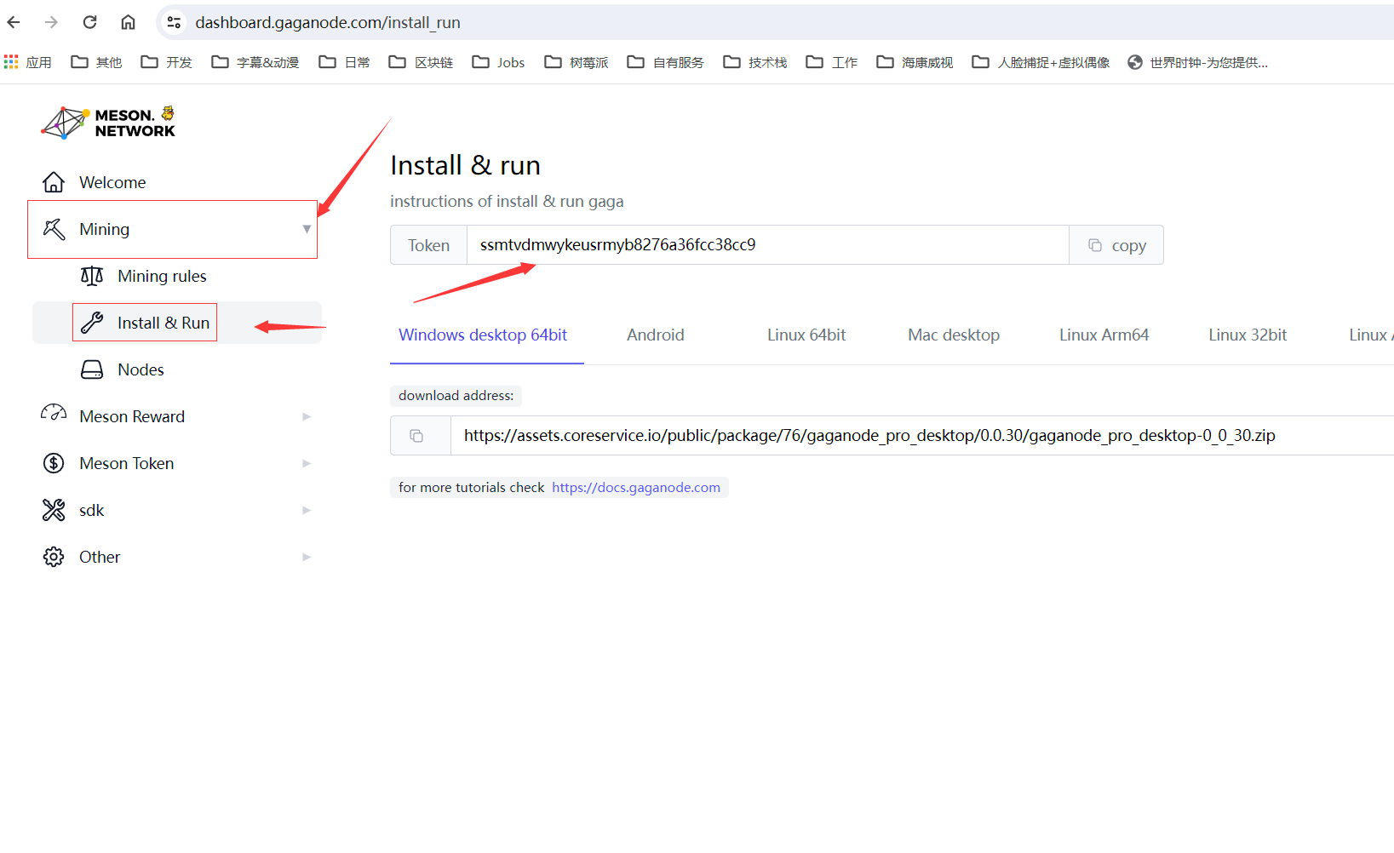Open the 开发 bookmark folder

click(x=167, y=62)
